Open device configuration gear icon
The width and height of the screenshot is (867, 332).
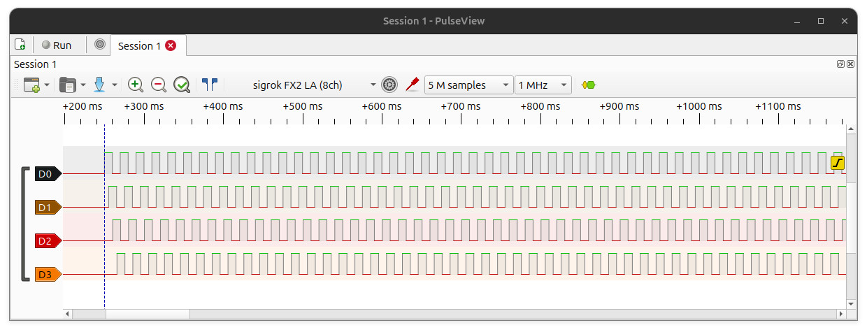tap(389, 85)
